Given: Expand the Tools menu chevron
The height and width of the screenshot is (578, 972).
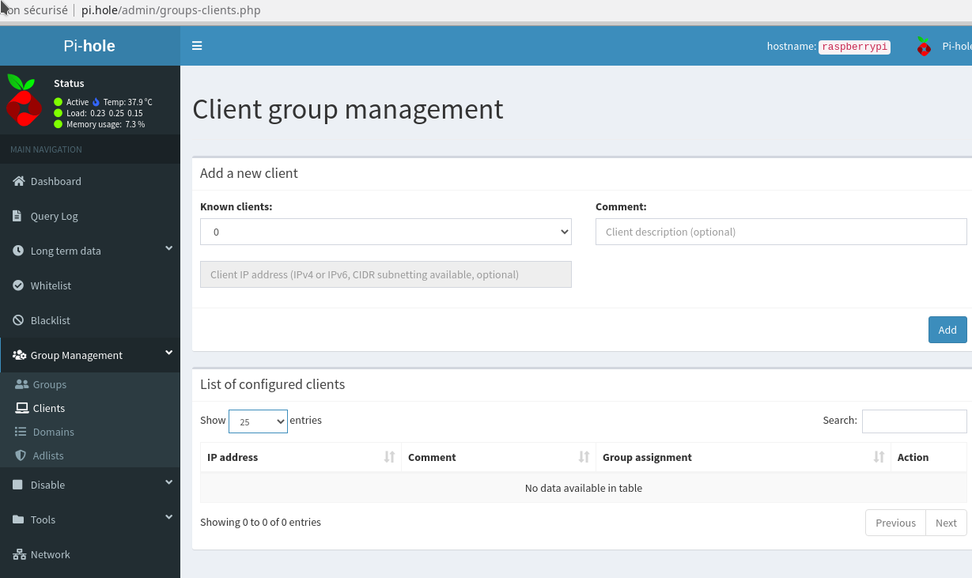Looking at the screenshot, I should [x=168, y=517].
